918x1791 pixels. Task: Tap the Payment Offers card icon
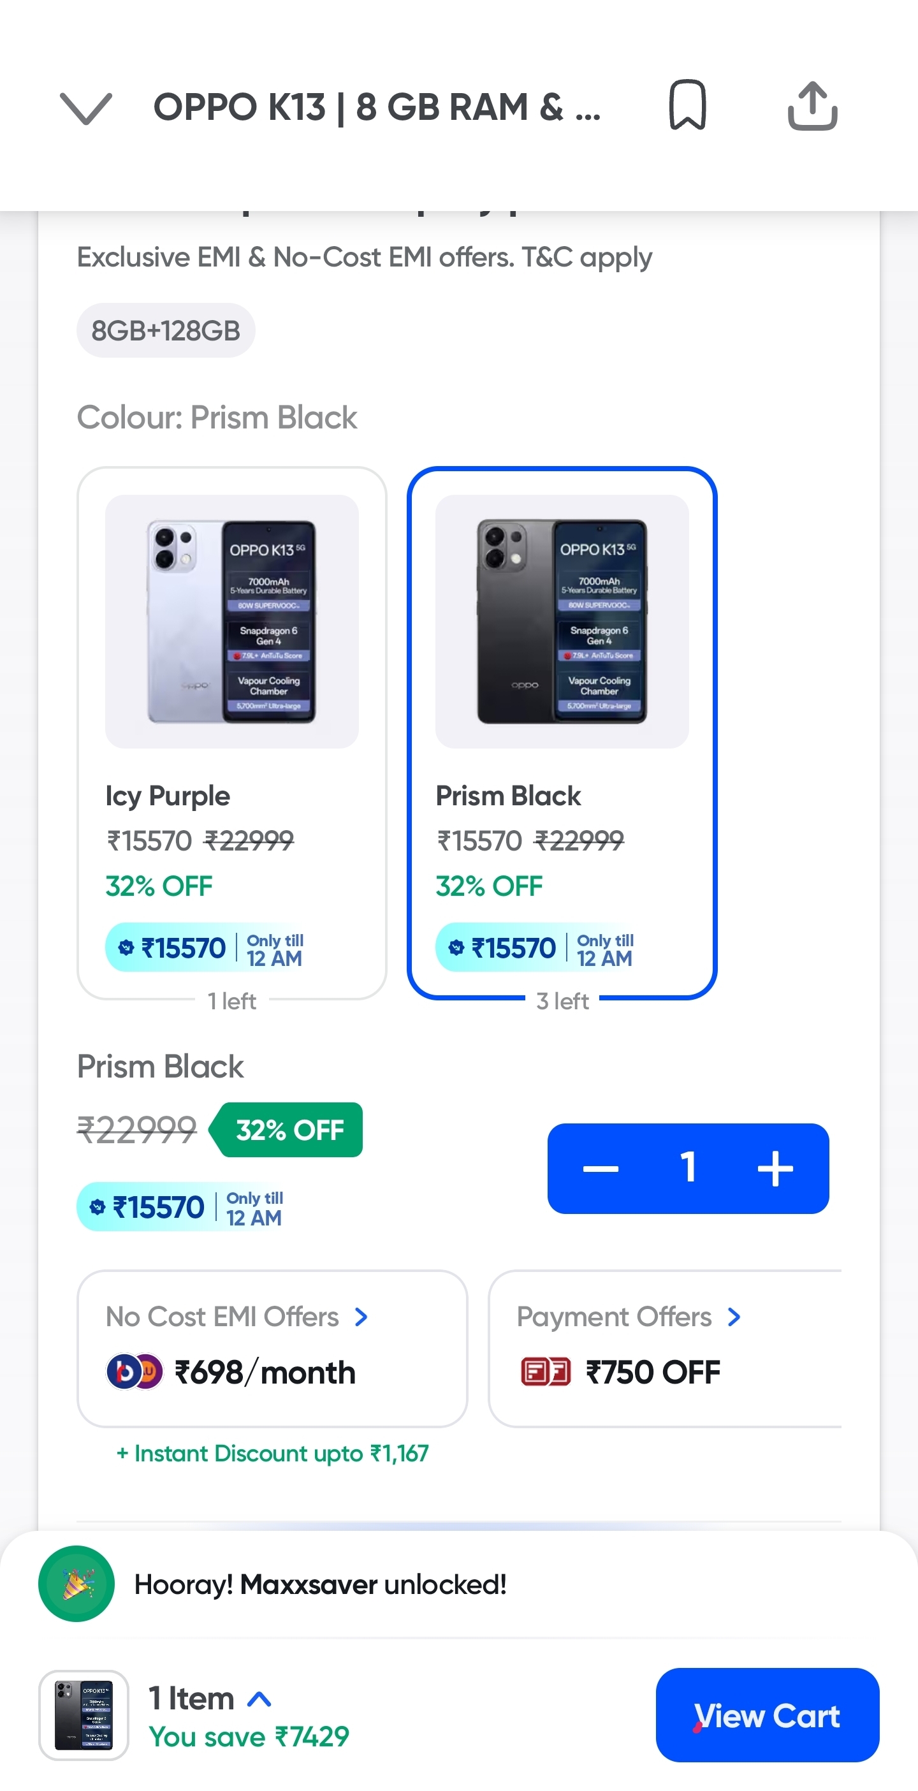coord(546,1371)
